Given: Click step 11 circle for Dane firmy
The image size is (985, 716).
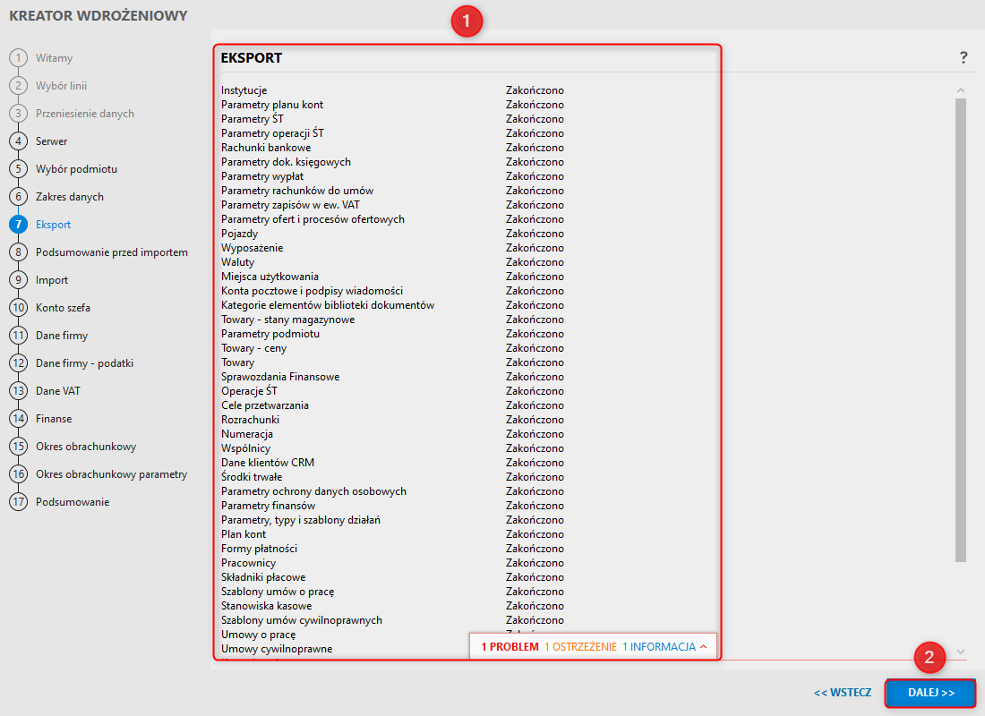Looking at the screenshot, I should [x=18, y=335].
